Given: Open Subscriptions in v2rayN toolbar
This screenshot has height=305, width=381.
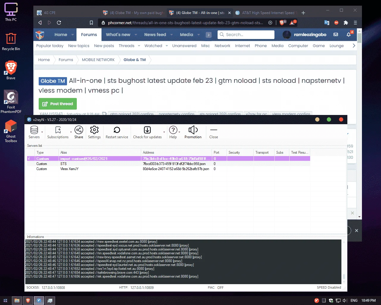Looking at the screenshot, I should (x=58, y=132).
